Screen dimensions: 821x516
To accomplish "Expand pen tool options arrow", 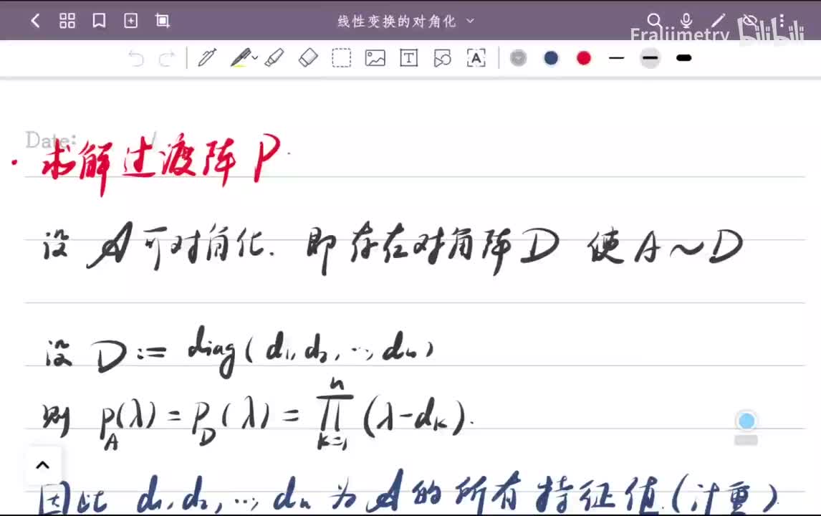I will 255,57.
